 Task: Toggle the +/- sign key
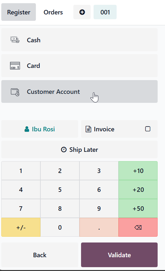(x=21, y=227)
